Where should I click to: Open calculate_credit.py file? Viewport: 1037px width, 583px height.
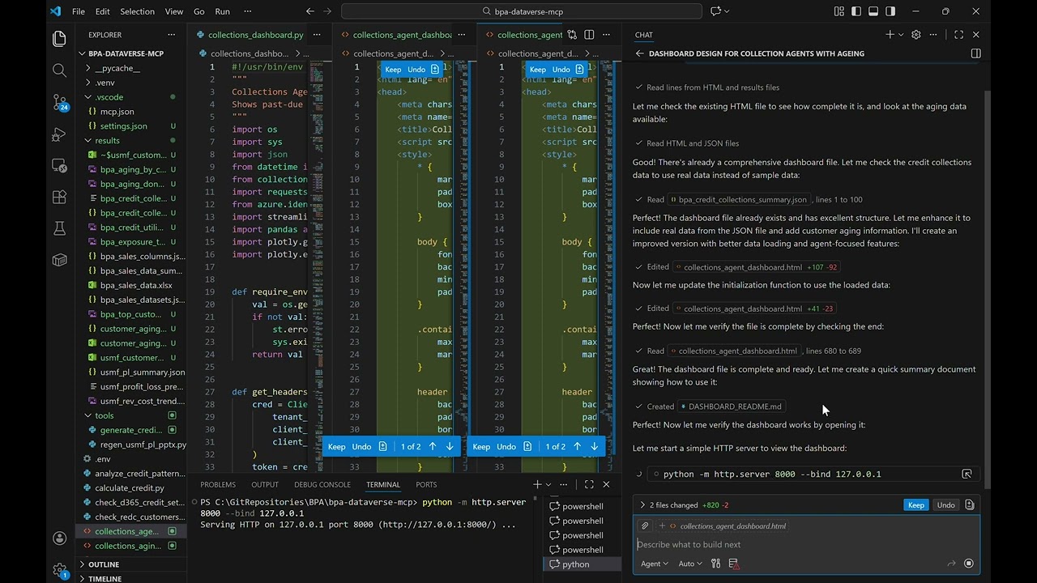[x=130, y=487]
